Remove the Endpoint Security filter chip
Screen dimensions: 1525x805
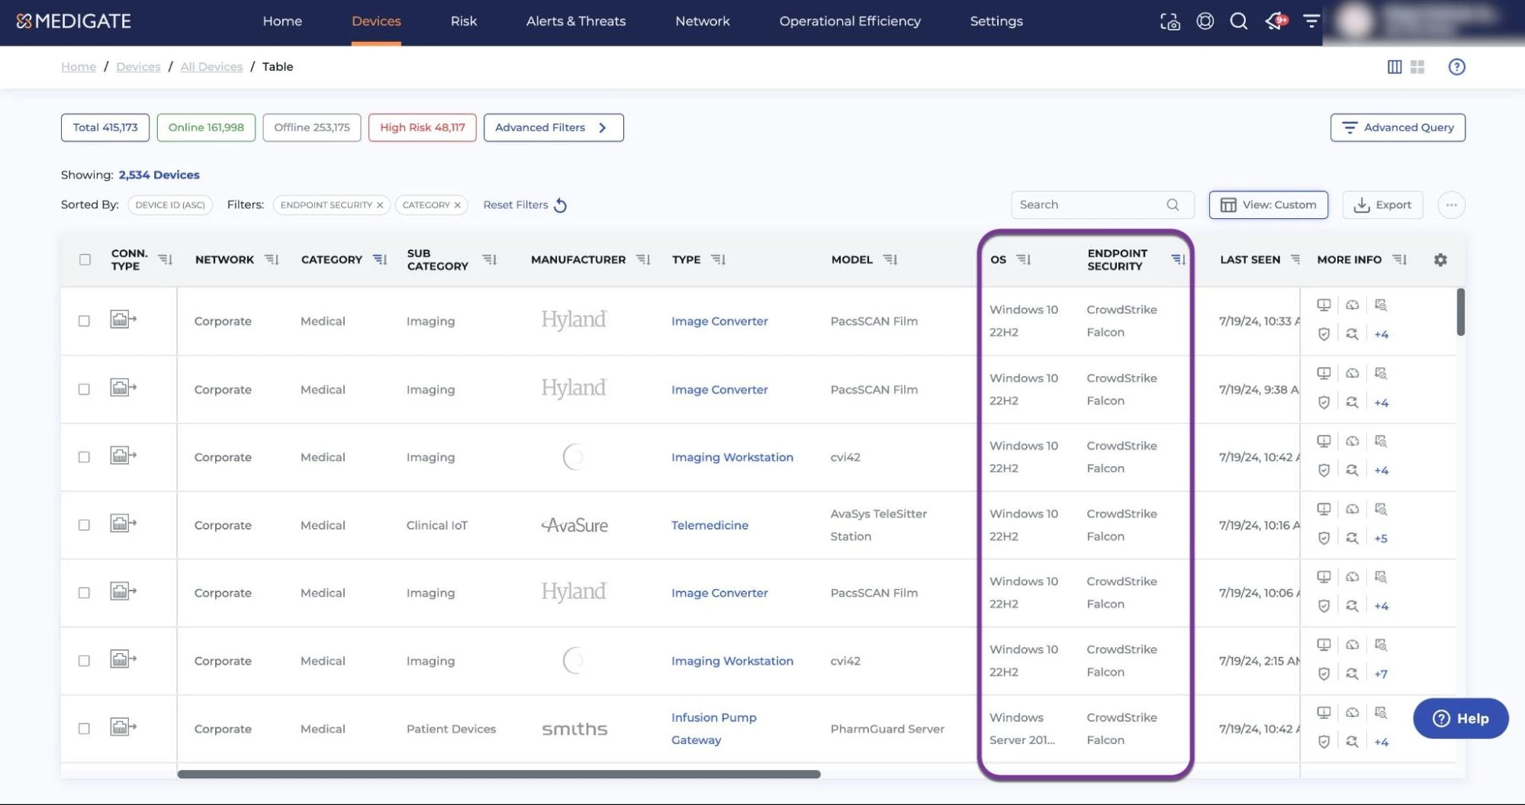[380, 205]
